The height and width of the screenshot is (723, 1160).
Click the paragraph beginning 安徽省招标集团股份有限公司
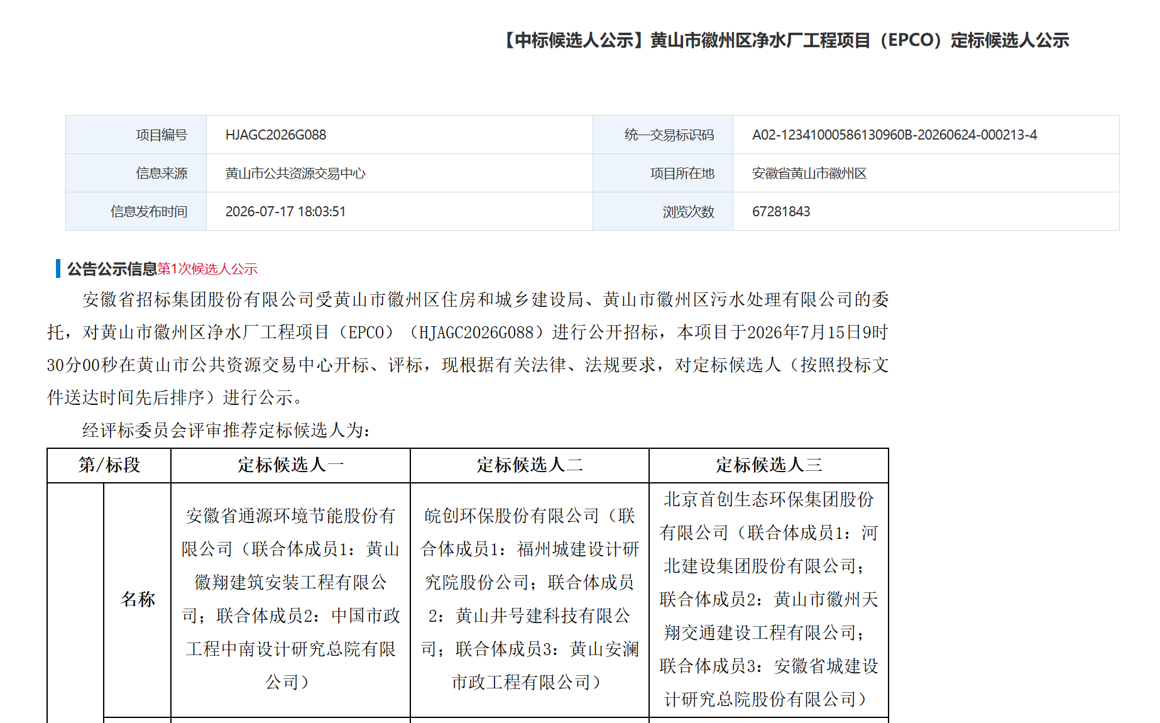pos(468,348)
